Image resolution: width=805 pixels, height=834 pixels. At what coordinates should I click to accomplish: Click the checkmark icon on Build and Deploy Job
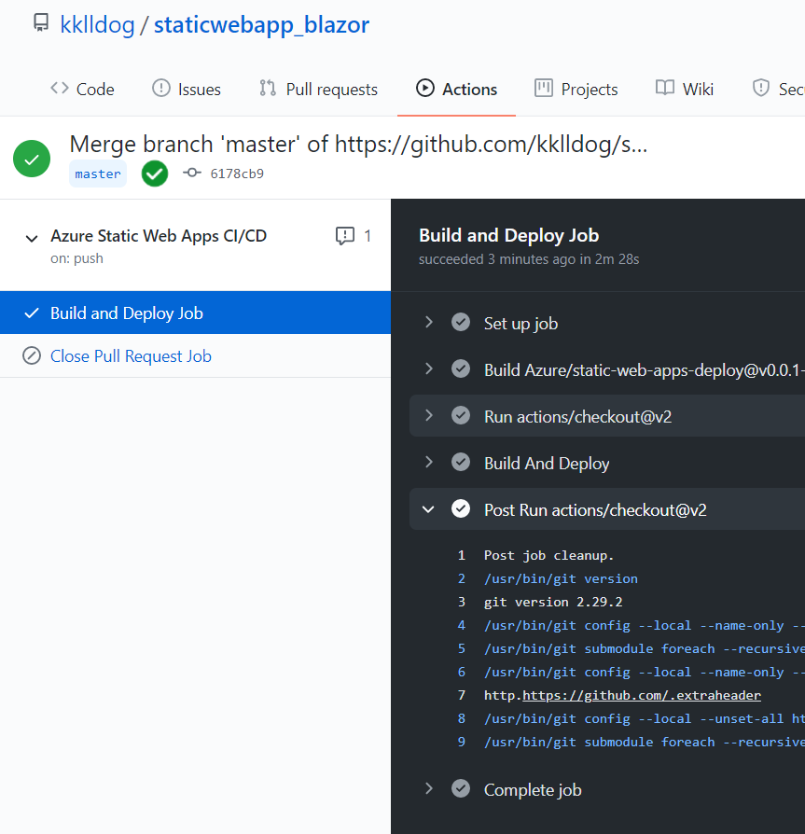point(32,313)
